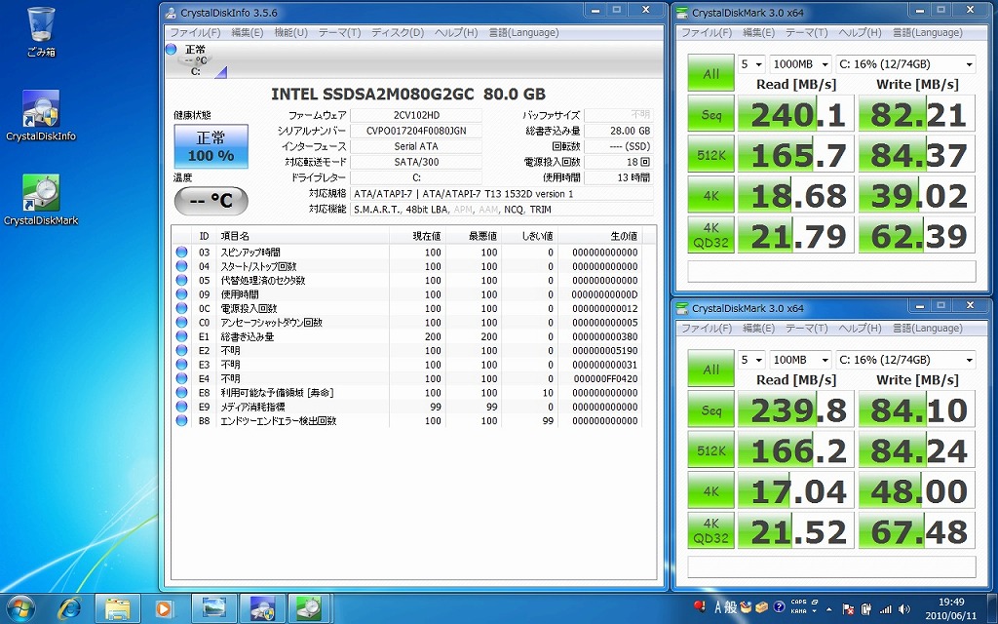Image resolution: width=998 pixels, height=624 pixels.
Task: Click the -- °C temperature button
Action: click(211, 201)
